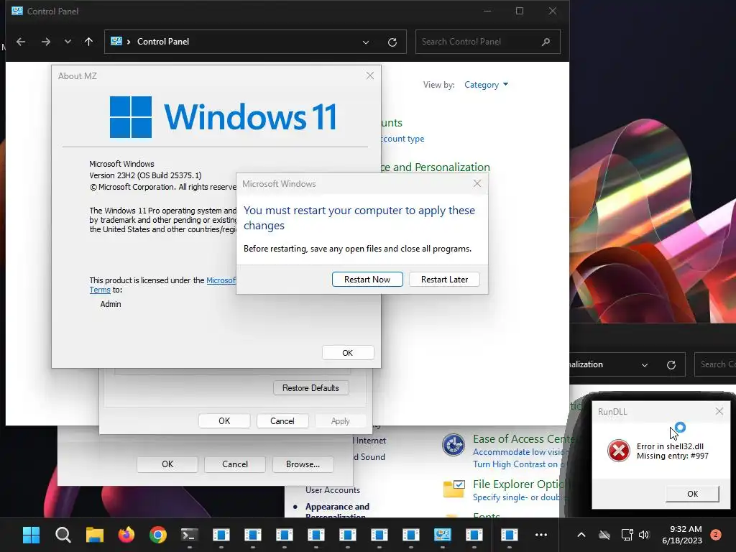736x552 pixels.
Task: Click OK next to the Apply button
Action: (x=224, y=421)
